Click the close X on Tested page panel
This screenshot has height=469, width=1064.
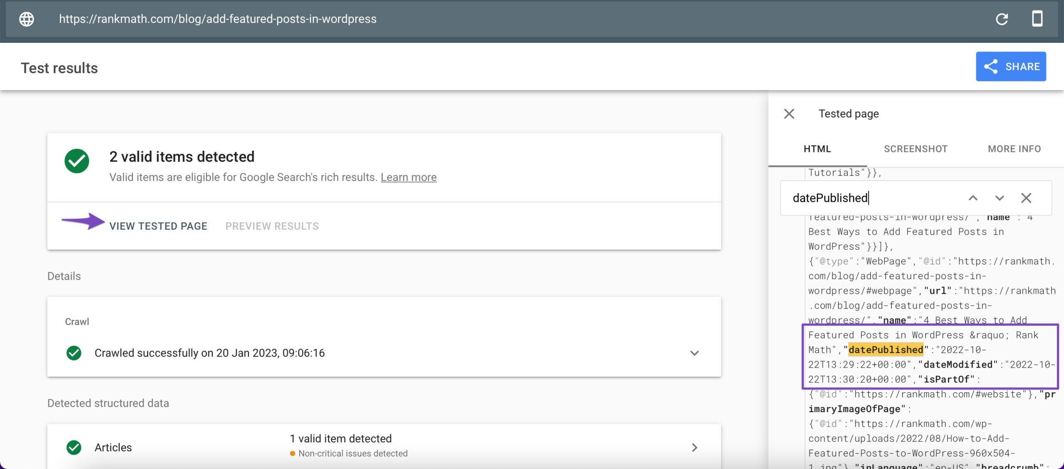tap(788, 113)
